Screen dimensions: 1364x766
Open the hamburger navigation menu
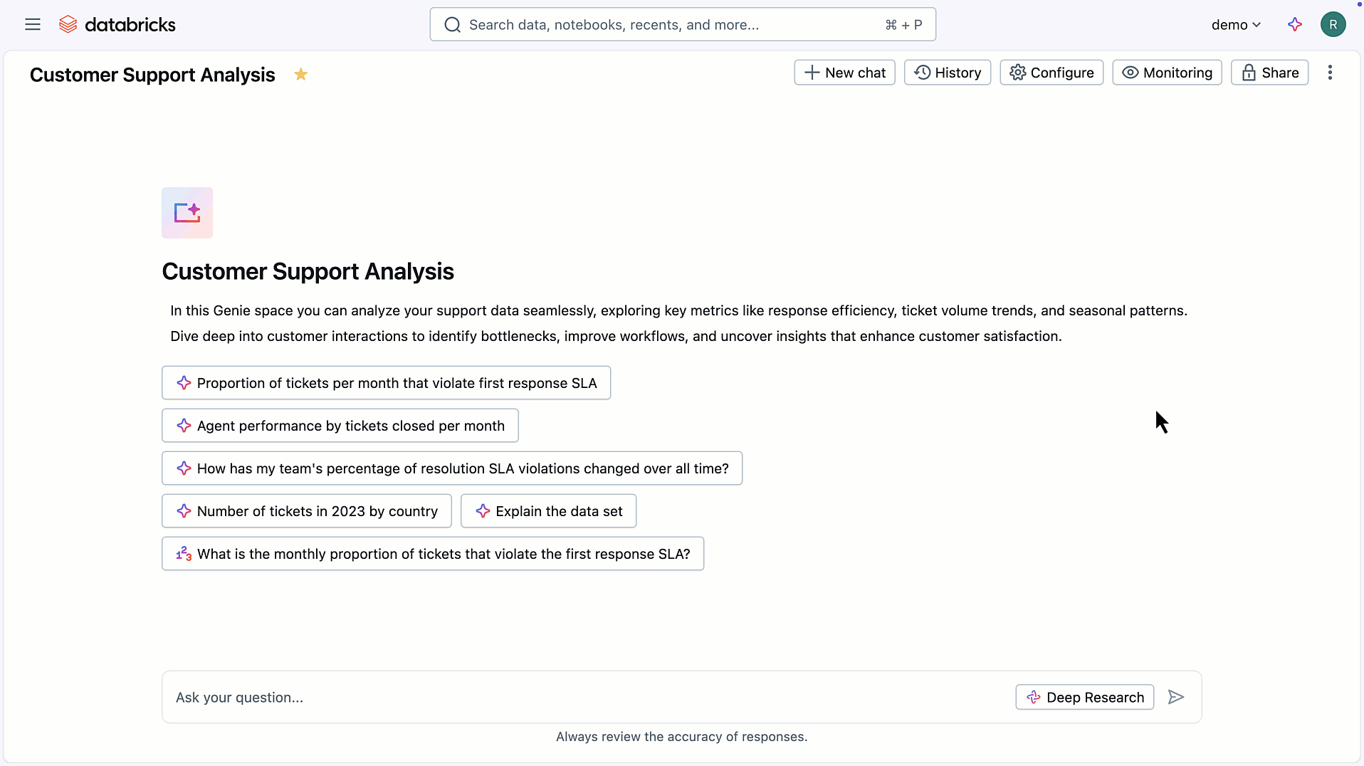(x=33, y=25)
